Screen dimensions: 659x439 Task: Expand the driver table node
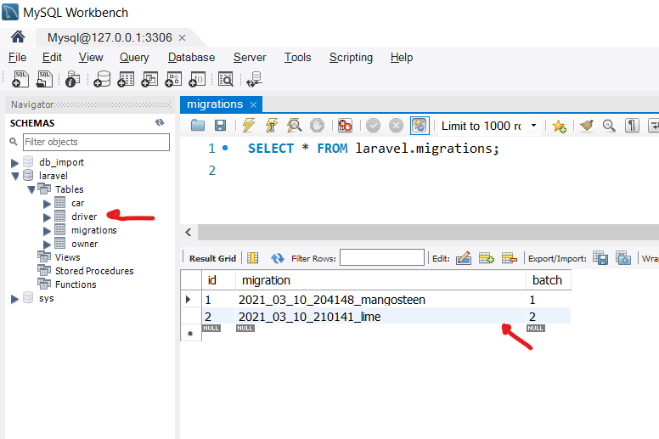(47, 217)
